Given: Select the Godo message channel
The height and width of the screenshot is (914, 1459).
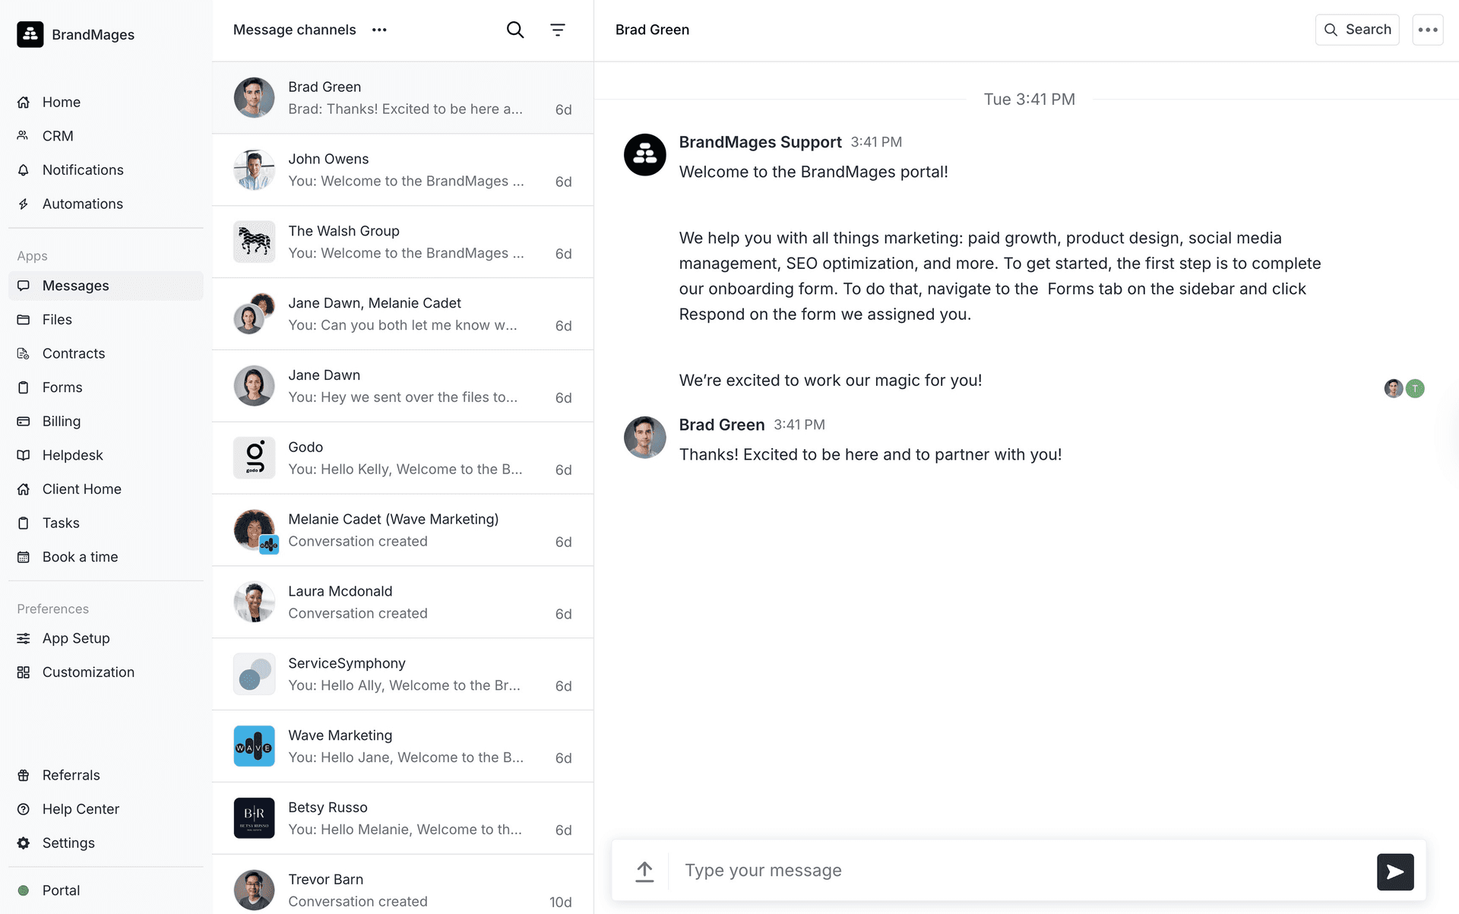Looking at the screenshot, I should [x=403, y=458].
